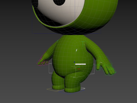
Task: Select the blue Z-axis gizmo arrow
Action: 74,62
